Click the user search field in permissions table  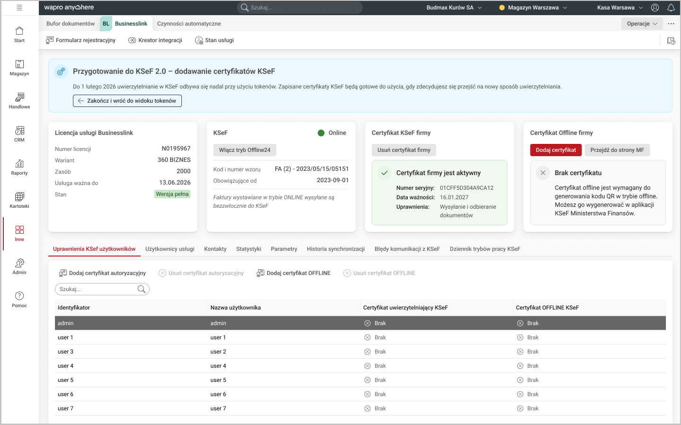(x=98, y=289)
